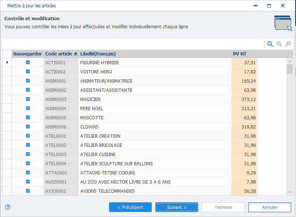296x217 pixels.
Task: Edit PV HT value 319,82
Action: pyautogui.click(x=244, y=127)
